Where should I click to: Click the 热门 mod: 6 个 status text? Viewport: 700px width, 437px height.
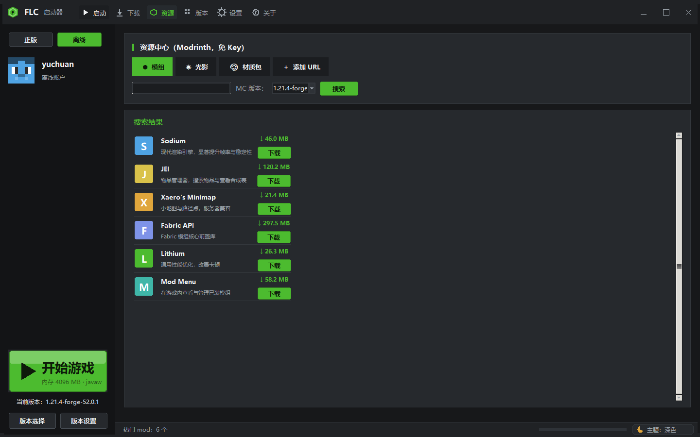coord(145,429)
